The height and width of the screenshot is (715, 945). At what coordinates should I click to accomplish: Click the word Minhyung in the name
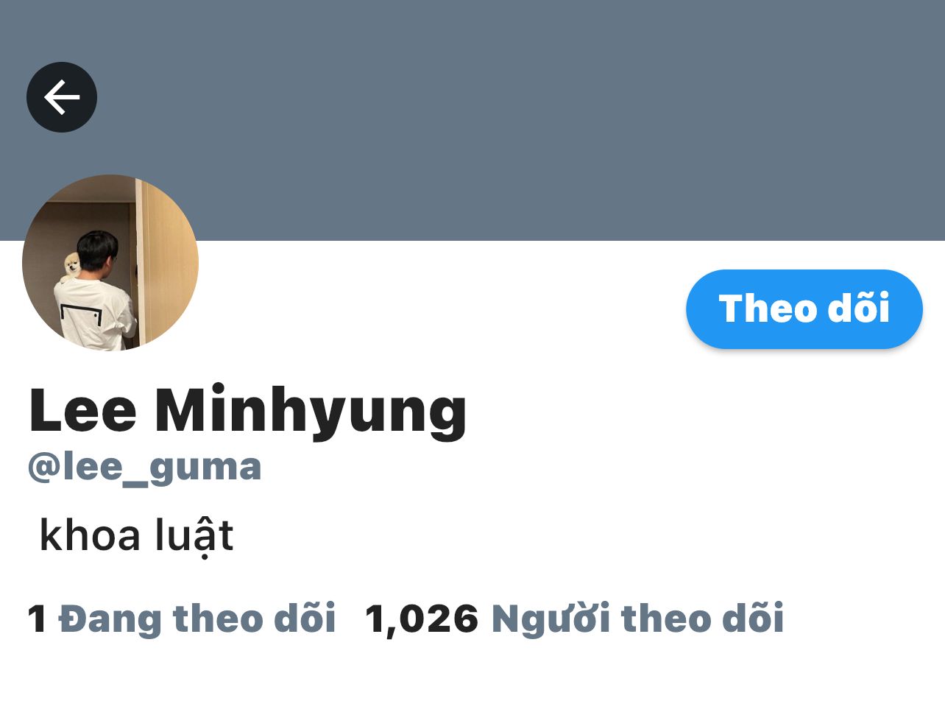point(311,411)
